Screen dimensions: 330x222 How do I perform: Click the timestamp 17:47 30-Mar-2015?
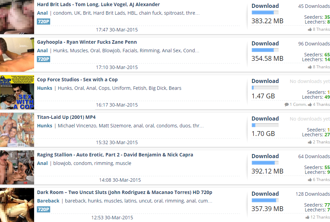pyautogui.click(x=117, y=30)
